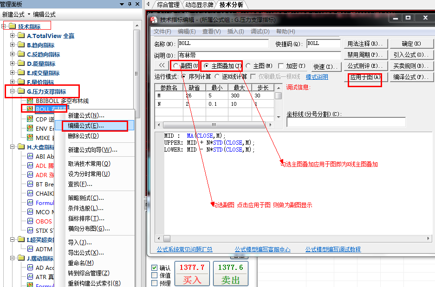The width and height of the screenshot is (435, 287).
Task: Click the code editor horizontal scrollbar thumb
Action: point(167,238)
